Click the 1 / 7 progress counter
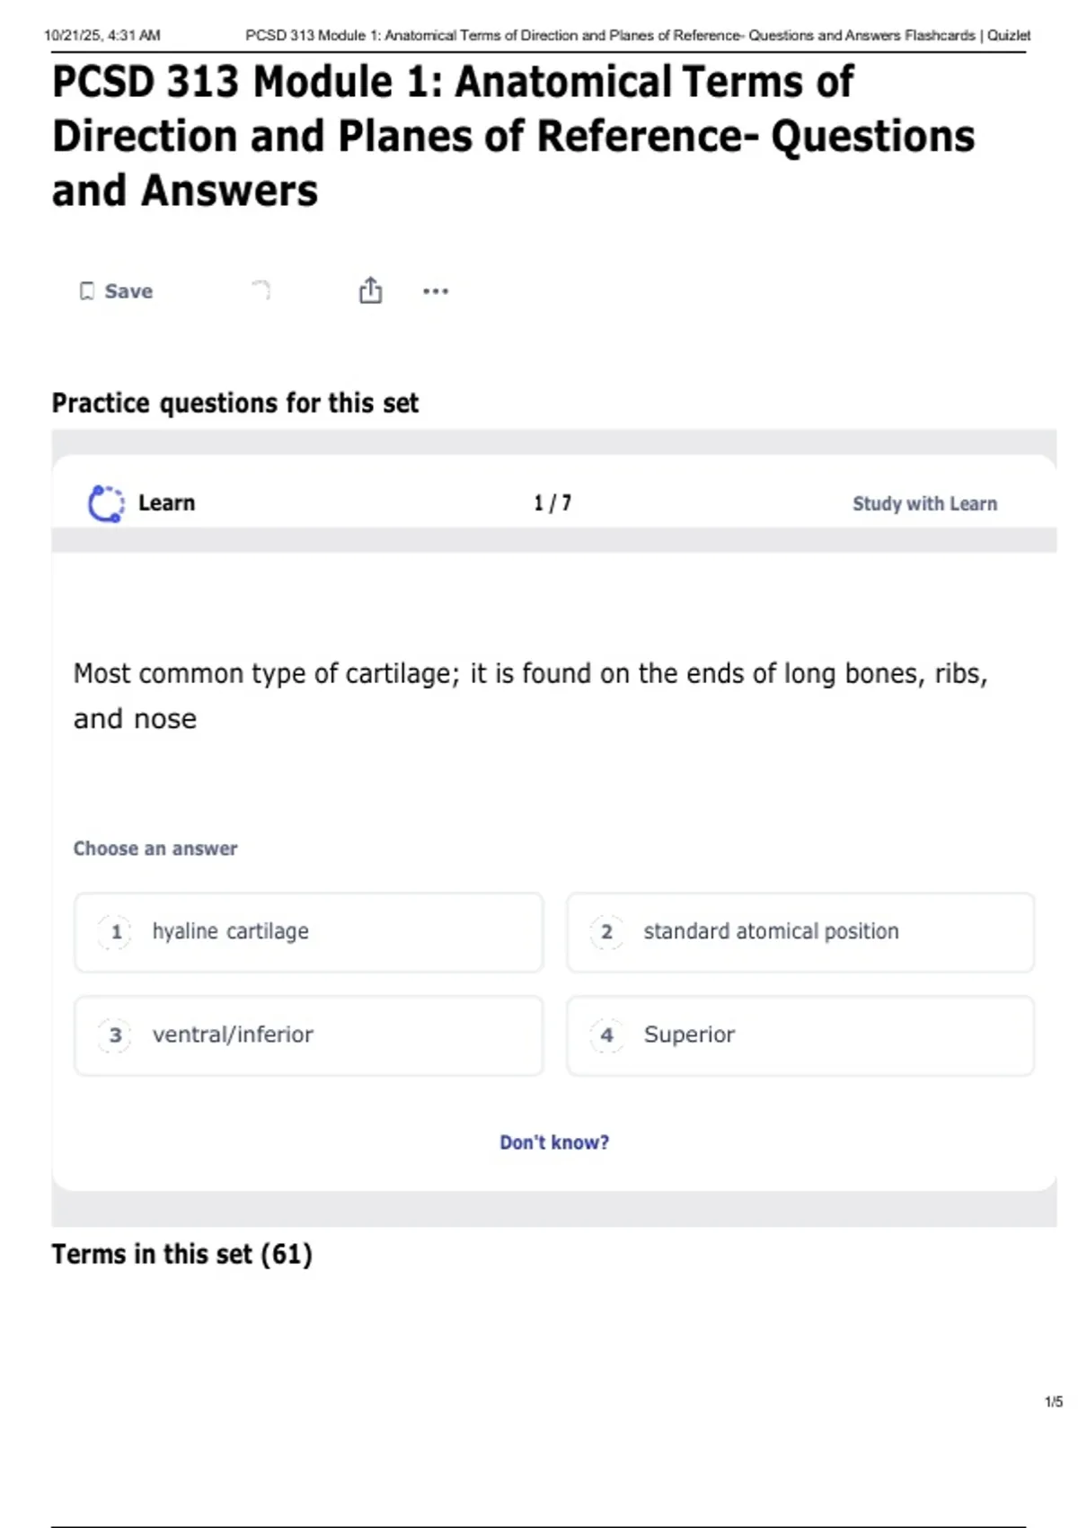Screen dimensions: 1078x1528 pyautogui.click(x=552, y=503)
